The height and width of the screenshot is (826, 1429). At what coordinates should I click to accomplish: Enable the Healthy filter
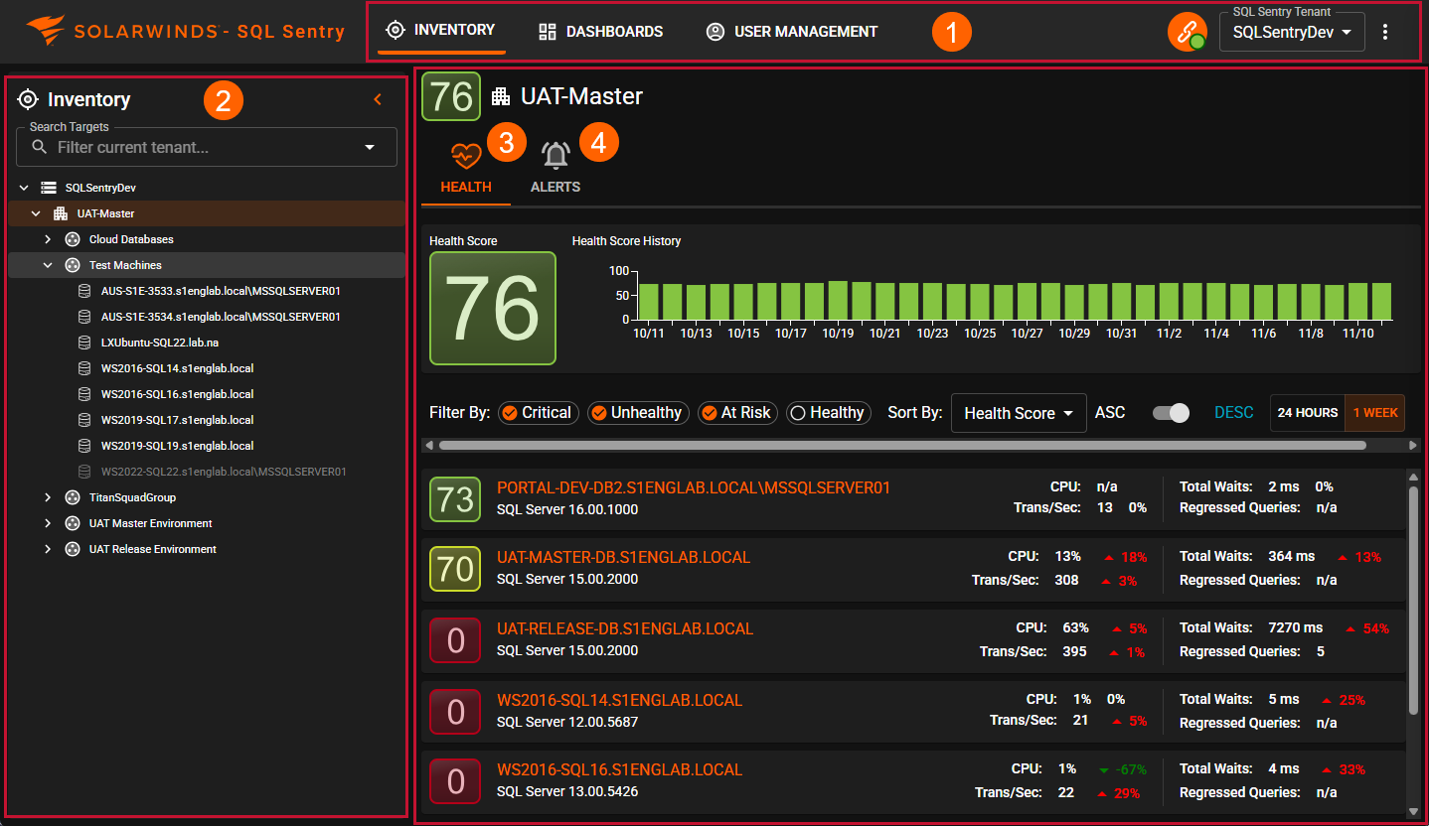click(828, 413)
